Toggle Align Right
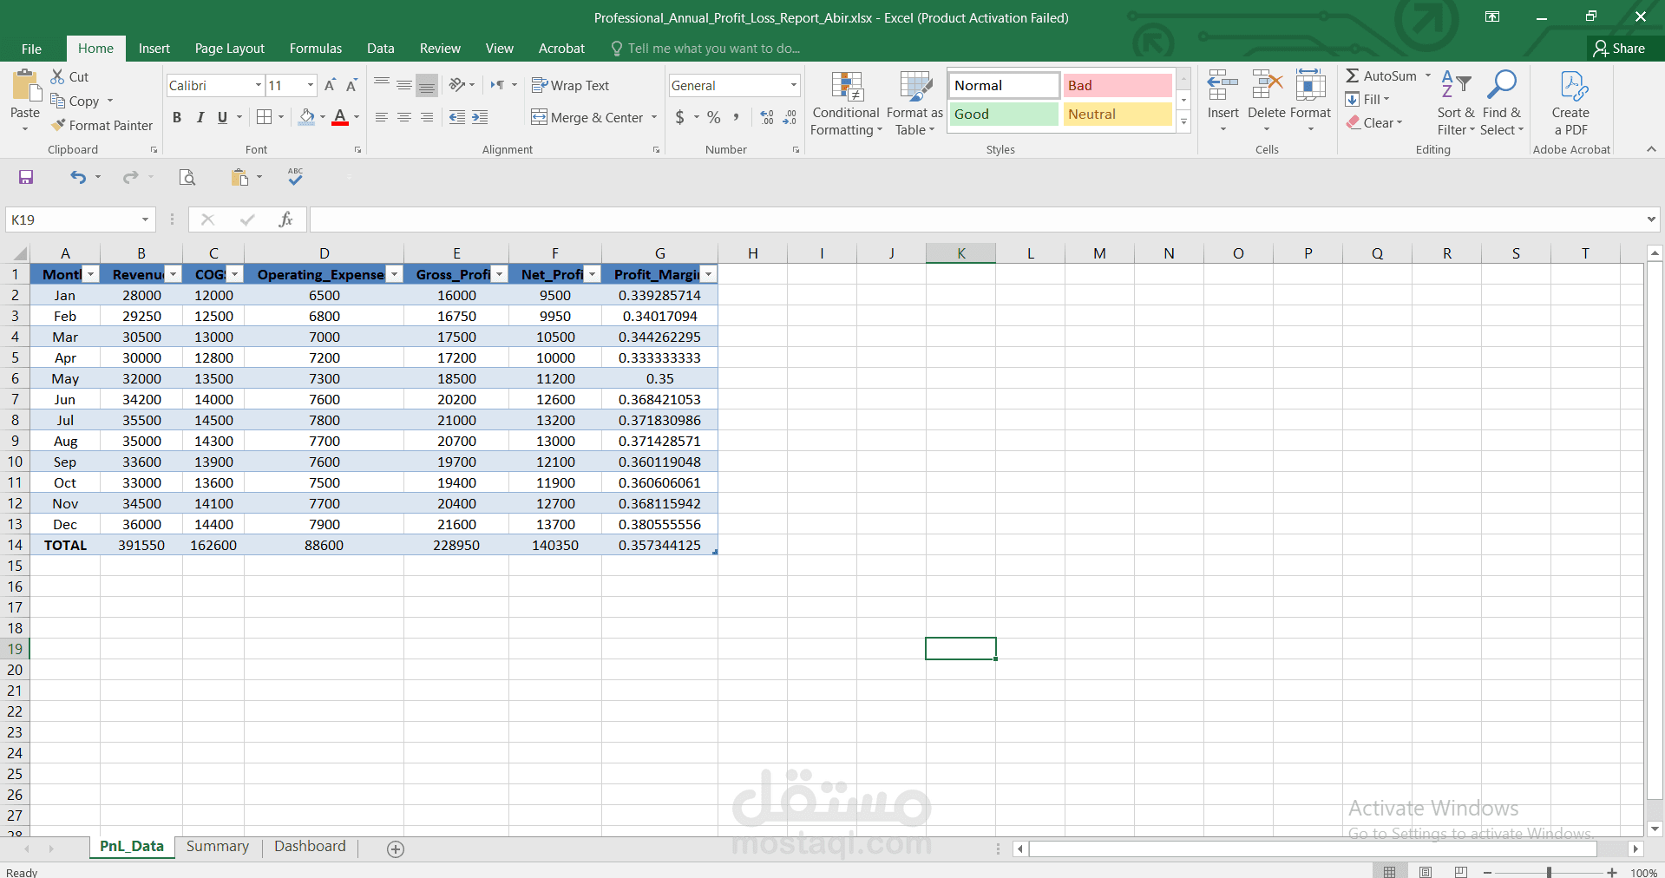 pos(427,117)
